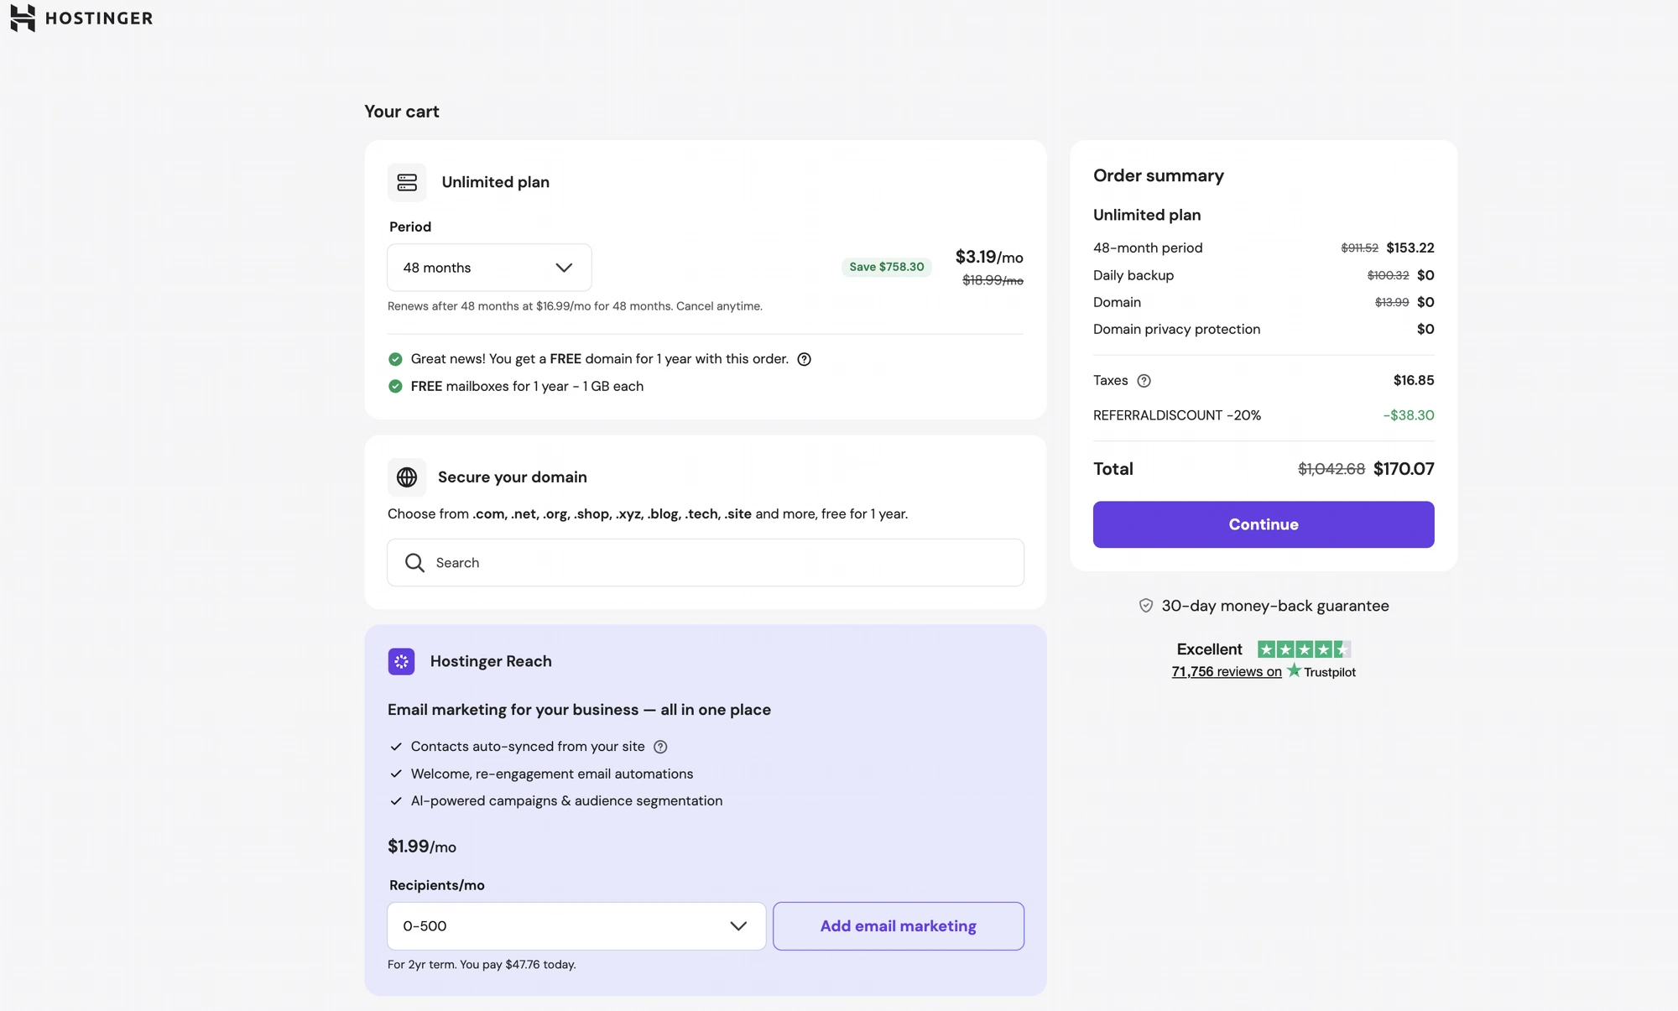The image size is (1678, 1011).
Task: Click Welcome, re-engagement email automations line
Action: coord(552,774)
